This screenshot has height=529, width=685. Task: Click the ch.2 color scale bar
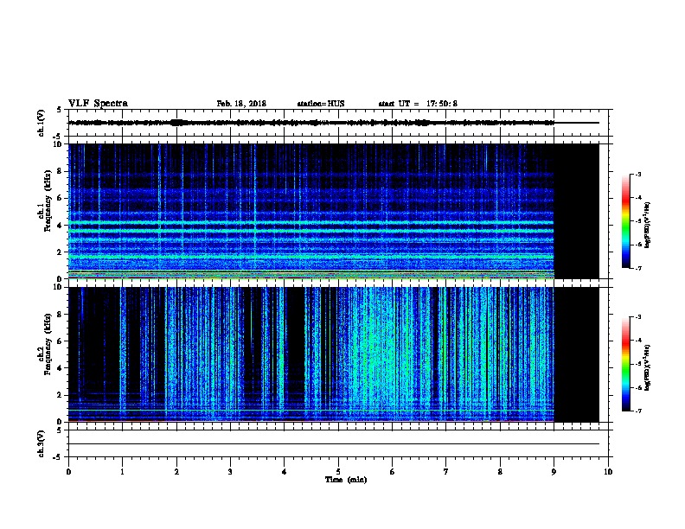click(x=626, y=364)
